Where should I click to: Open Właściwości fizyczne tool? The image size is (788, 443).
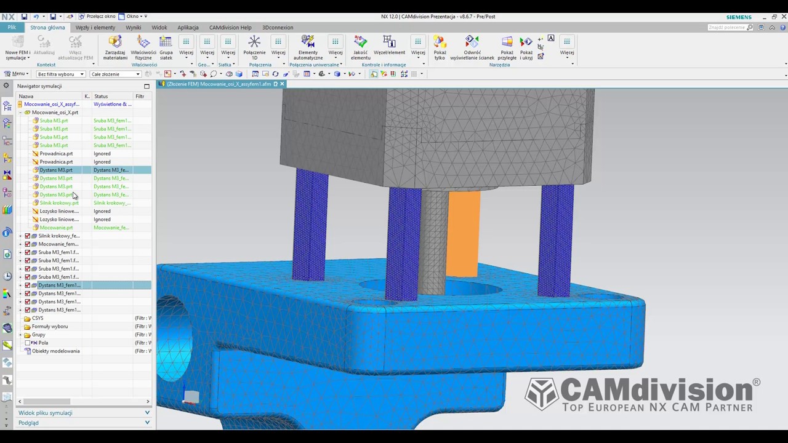(143, 47)
